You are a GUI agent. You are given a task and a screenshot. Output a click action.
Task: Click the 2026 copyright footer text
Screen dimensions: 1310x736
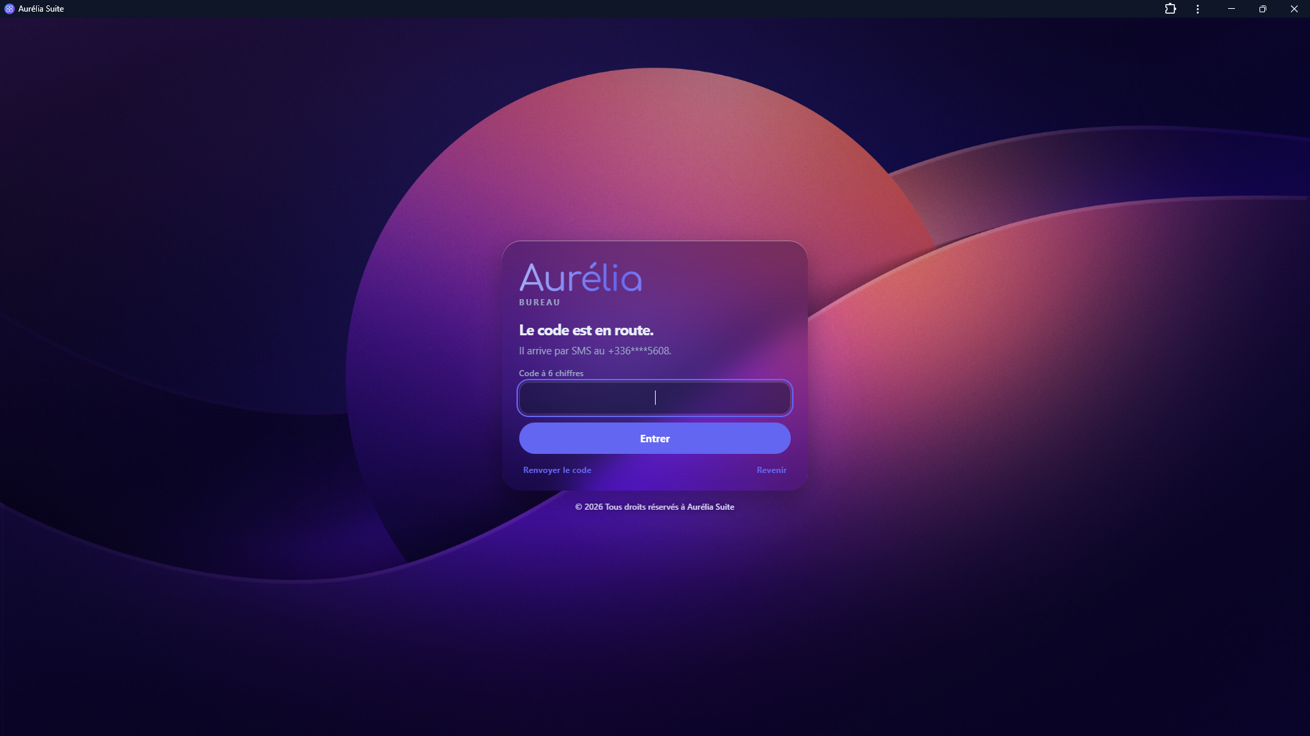click(655, 507)
